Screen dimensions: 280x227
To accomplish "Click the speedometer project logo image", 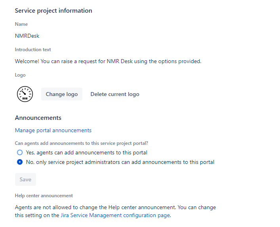I will tap(25, 94).
